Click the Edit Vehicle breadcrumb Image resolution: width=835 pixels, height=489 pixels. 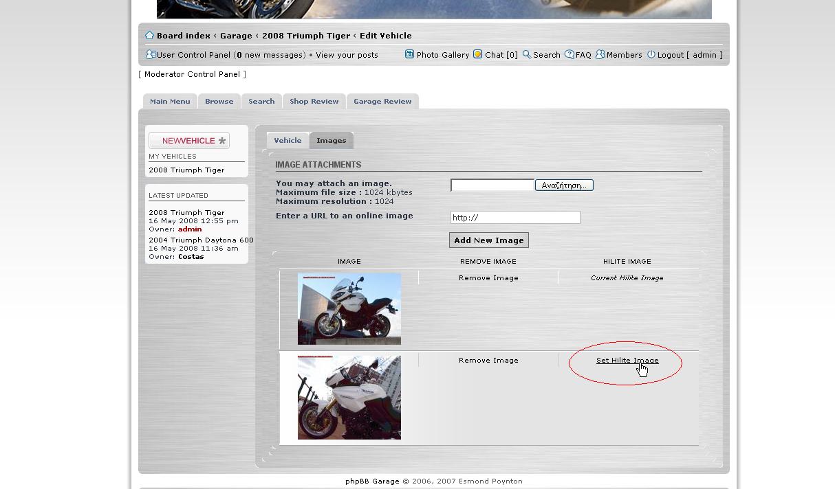tap(386, 36)
